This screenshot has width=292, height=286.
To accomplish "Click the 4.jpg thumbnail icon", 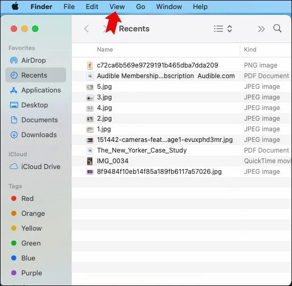I will (x=90, y=108).
